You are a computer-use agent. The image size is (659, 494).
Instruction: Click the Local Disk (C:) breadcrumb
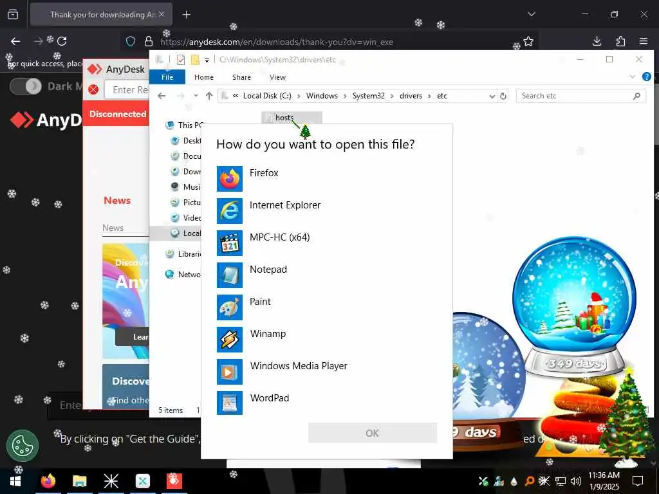point(267,96)
